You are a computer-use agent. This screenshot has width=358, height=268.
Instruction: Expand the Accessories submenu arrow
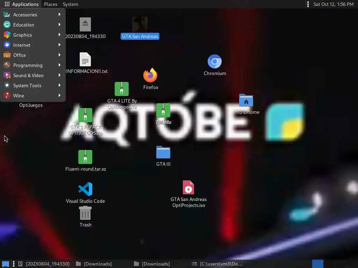pyautogui.click(x=59, y=14)
